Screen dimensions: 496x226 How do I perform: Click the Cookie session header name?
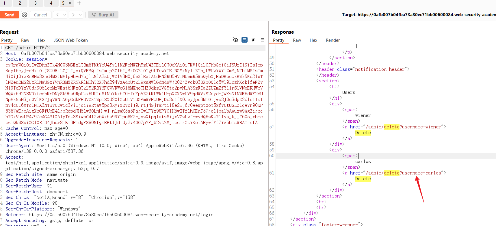click(26, 59)
